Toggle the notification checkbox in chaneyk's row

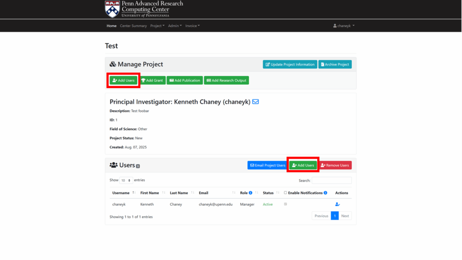click(x=286, y=204)
